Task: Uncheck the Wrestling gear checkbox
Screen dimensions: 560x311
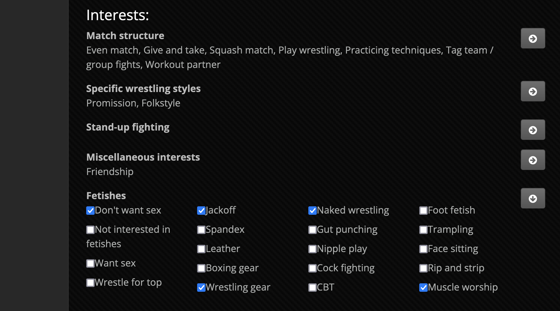Action: (x=201, y=288)
